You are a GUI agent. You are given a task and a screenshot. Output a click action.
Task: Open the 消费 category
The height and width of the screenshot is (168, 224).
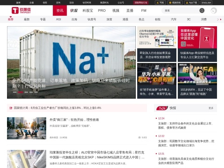pyautogui.click(x=204, y=19)
